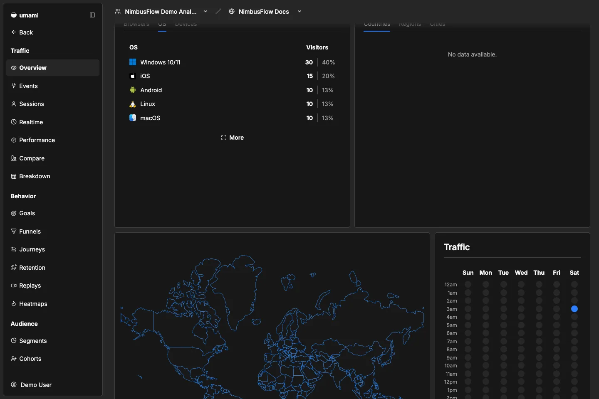The height and width of the screenshot is (399, 599).
Task: Click the Demo User avatar icon
Action: coord(14,384)
